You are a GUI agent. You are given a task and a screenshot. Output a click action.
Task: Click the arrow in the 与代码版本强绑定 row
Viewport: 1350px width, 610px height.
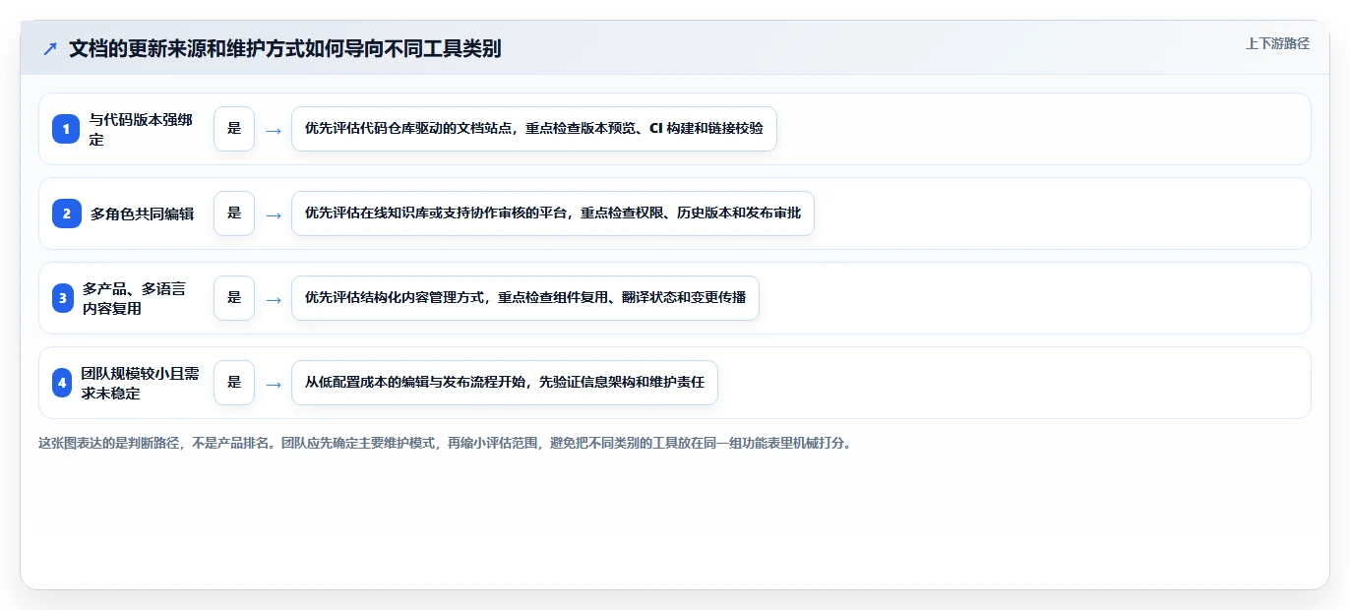[x=274, y=130]
